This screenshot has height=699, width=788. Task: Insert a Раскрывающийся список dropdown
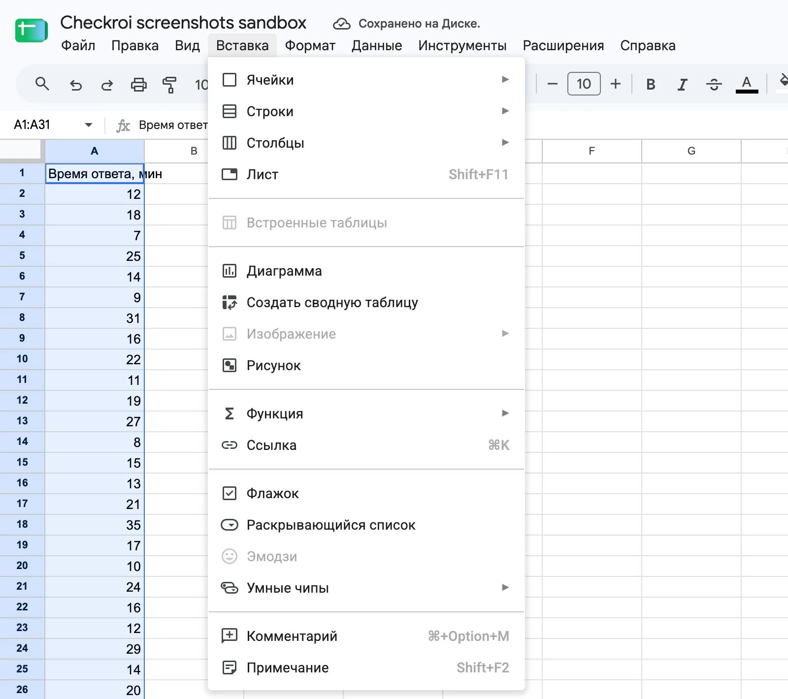[x=366, y=525]
